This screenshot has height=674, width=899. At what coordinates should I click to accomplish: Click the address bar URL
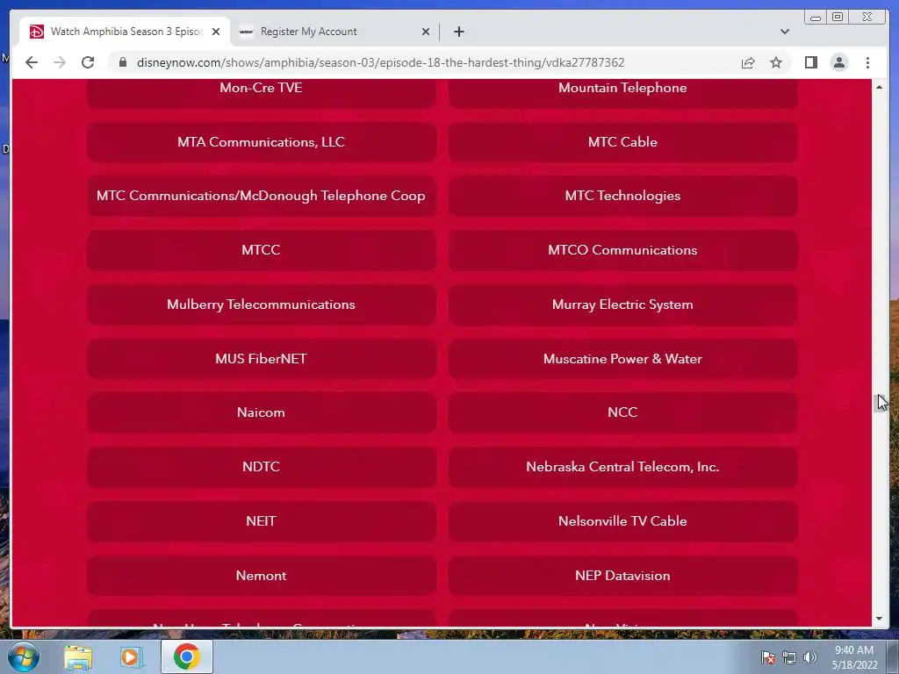click(380, 62)
